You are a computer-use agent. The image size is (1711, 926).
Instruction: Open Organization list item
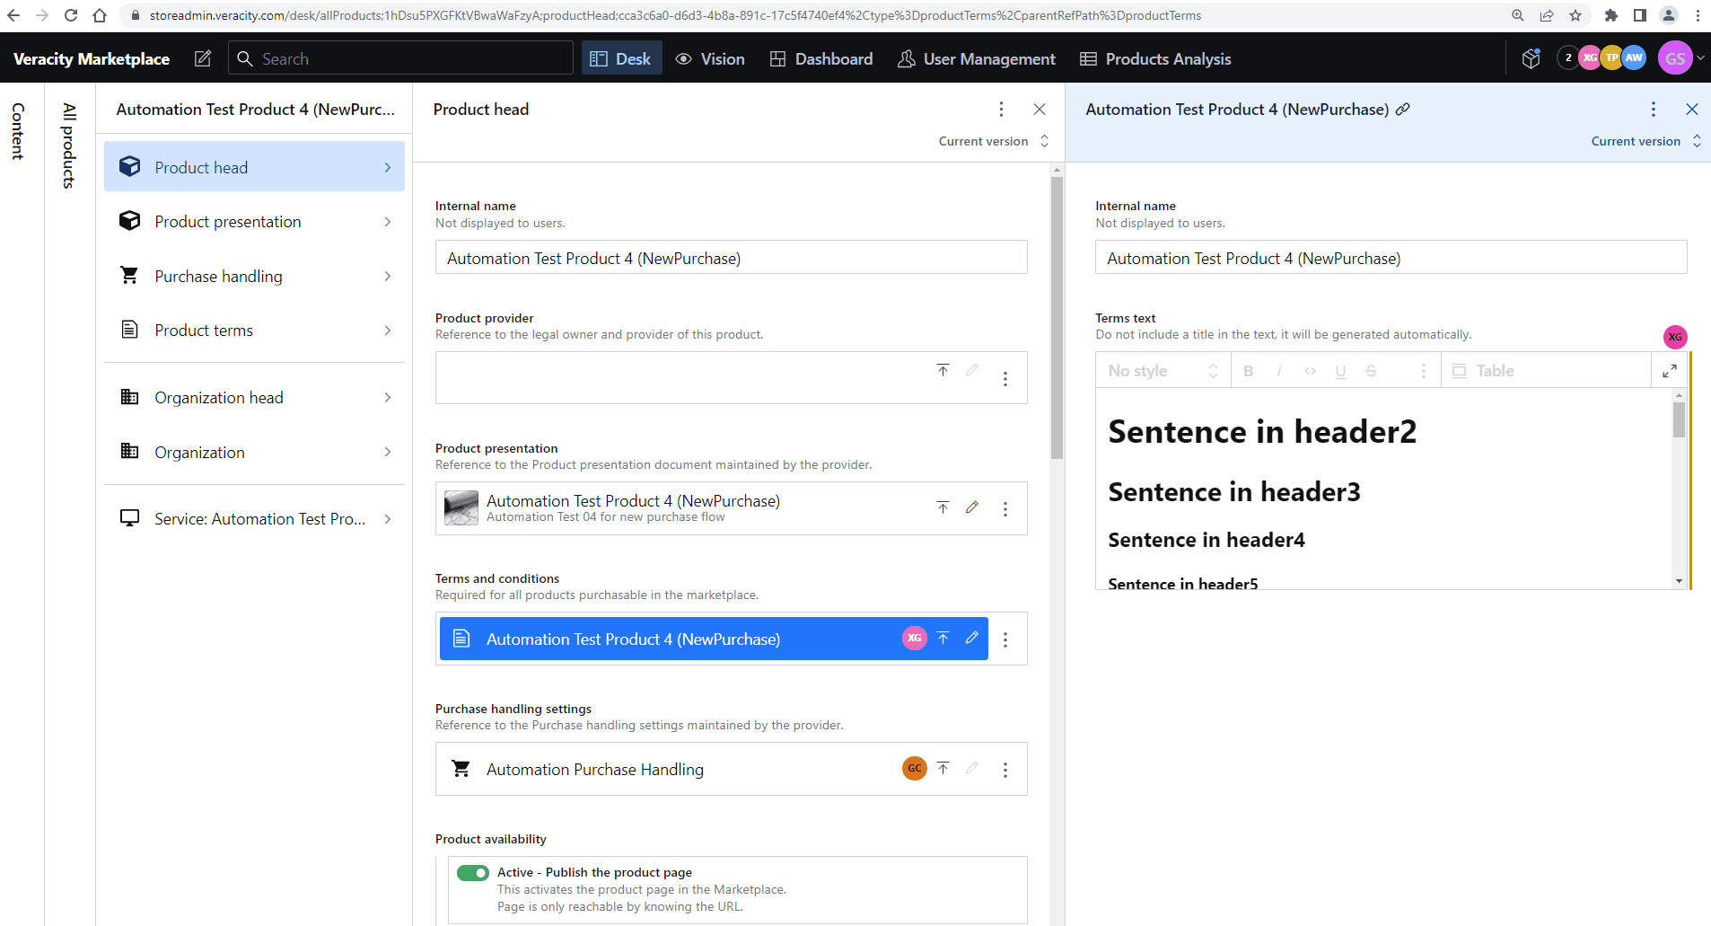click(255, 453)
